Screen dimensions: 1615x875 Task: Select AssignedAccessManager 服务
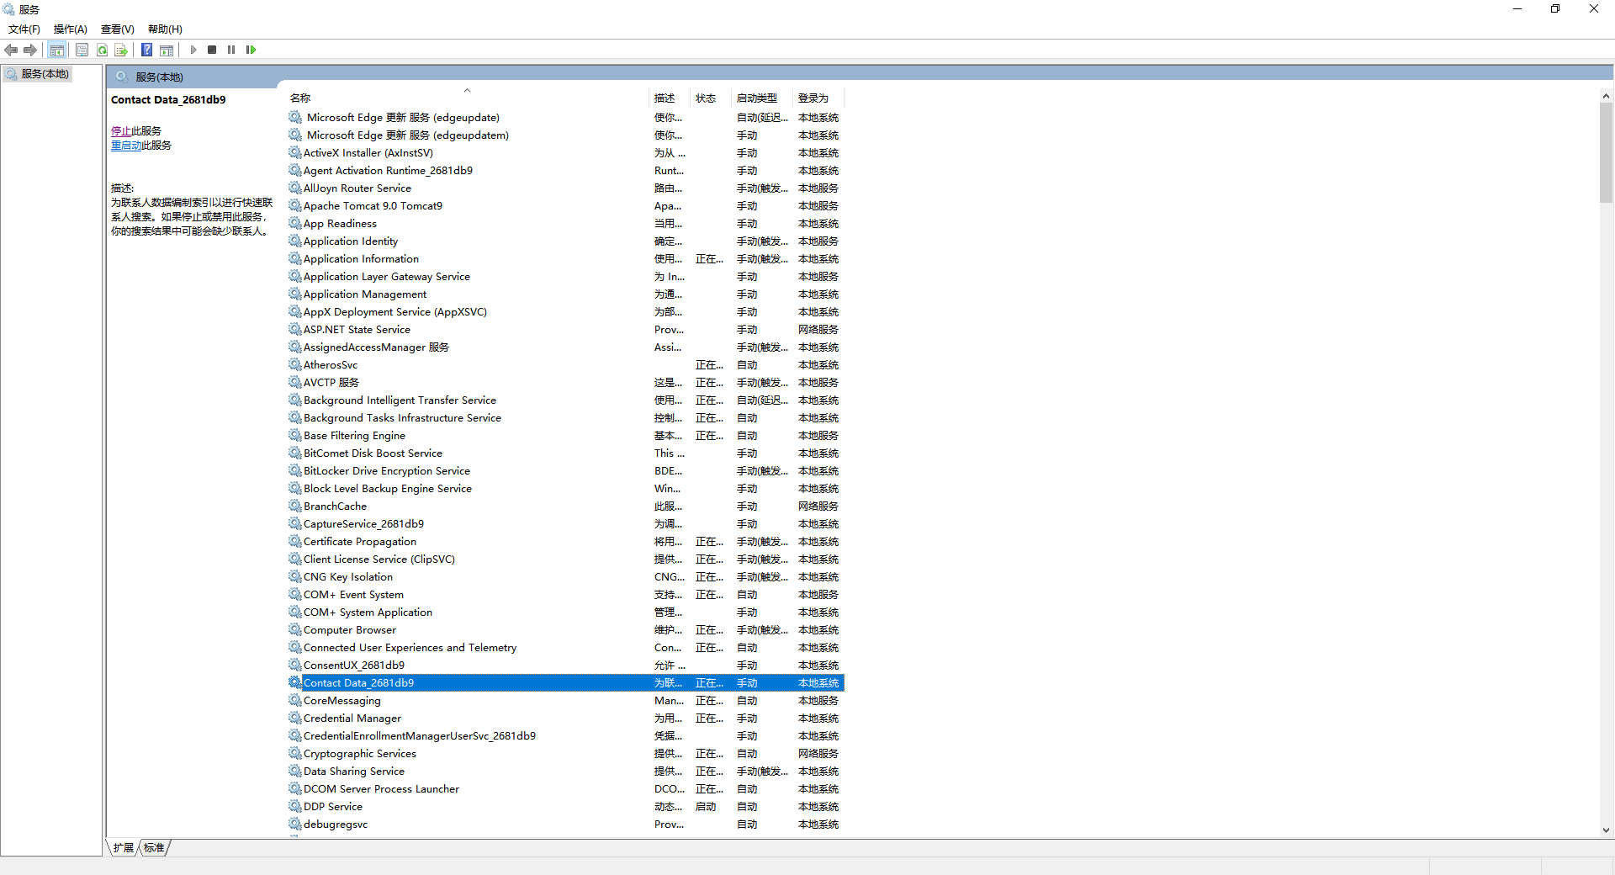[565, 347]
